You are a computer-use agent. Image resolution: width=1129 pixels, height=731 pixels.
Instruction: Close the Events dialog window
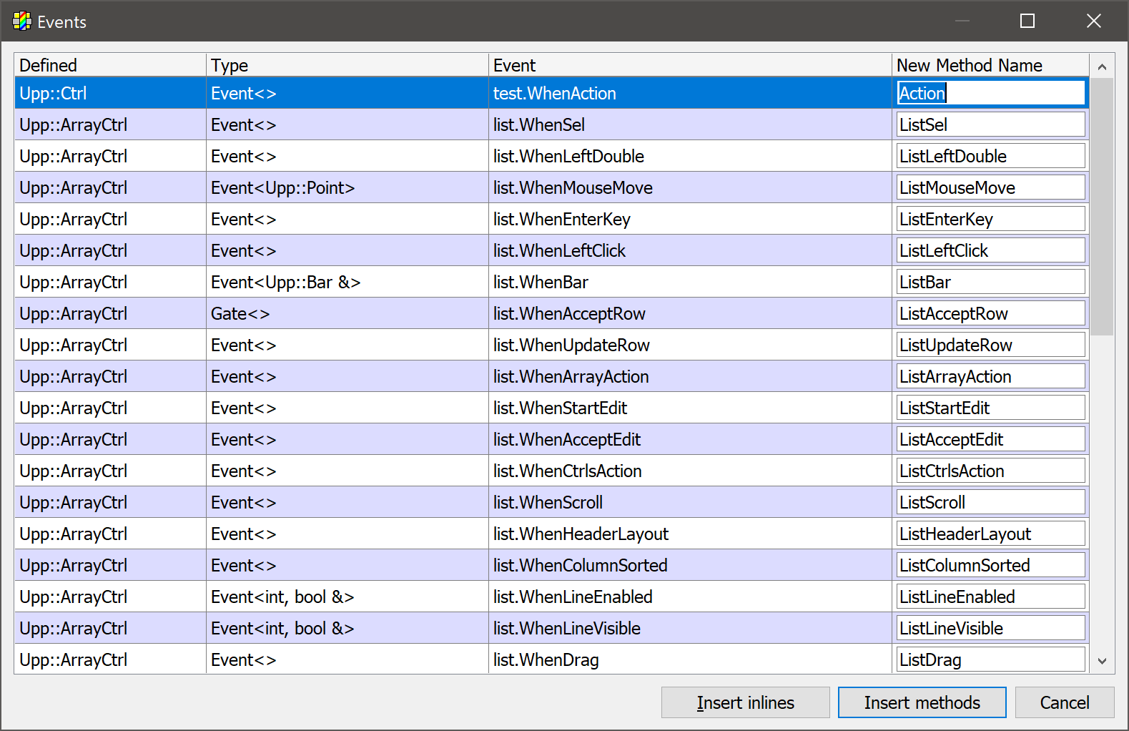pyautogui.click(x=1093, y=21)
